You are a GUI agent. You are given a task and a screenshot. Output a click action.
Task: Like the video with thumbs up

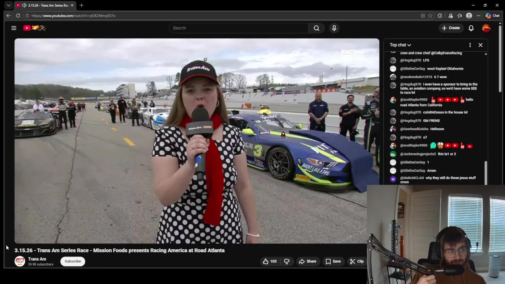tap(270, 261)
